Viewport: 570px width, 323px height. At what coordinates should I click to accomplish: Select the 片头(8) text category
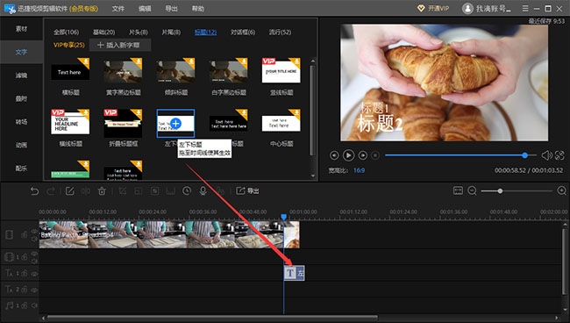(x=139, y=32)
